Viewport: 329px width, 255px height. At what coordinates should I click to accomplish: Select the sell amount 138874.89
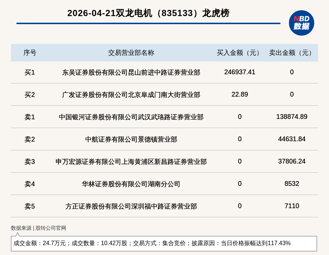(x=292, y=117)
